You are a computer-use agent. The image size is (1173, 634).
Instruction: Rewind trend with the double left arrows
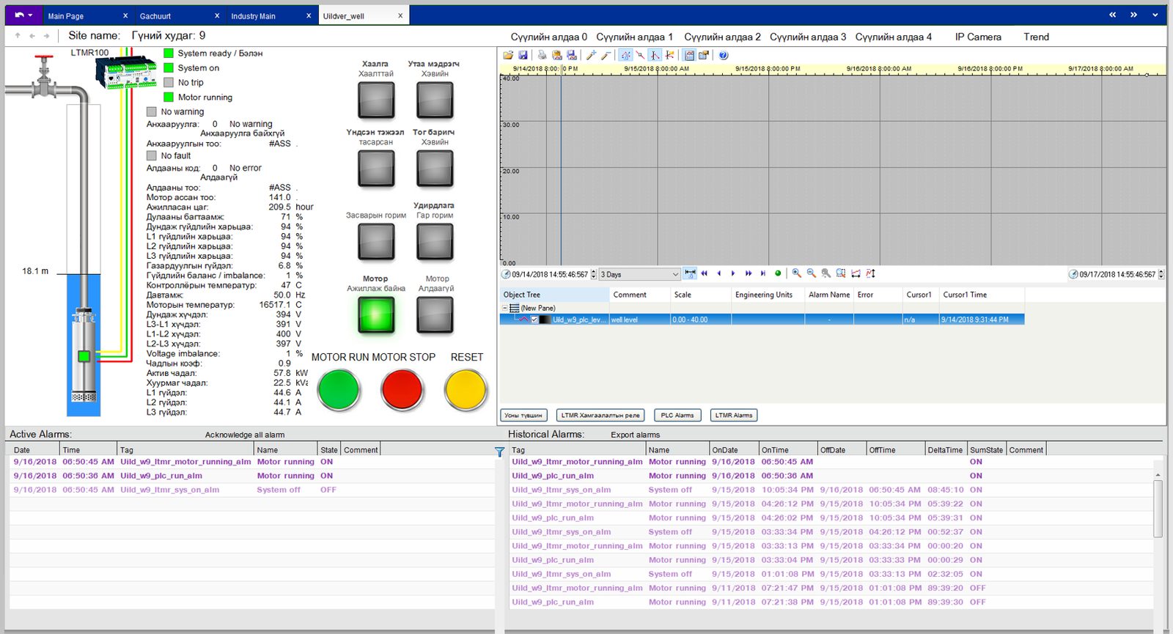pos(705,273)
